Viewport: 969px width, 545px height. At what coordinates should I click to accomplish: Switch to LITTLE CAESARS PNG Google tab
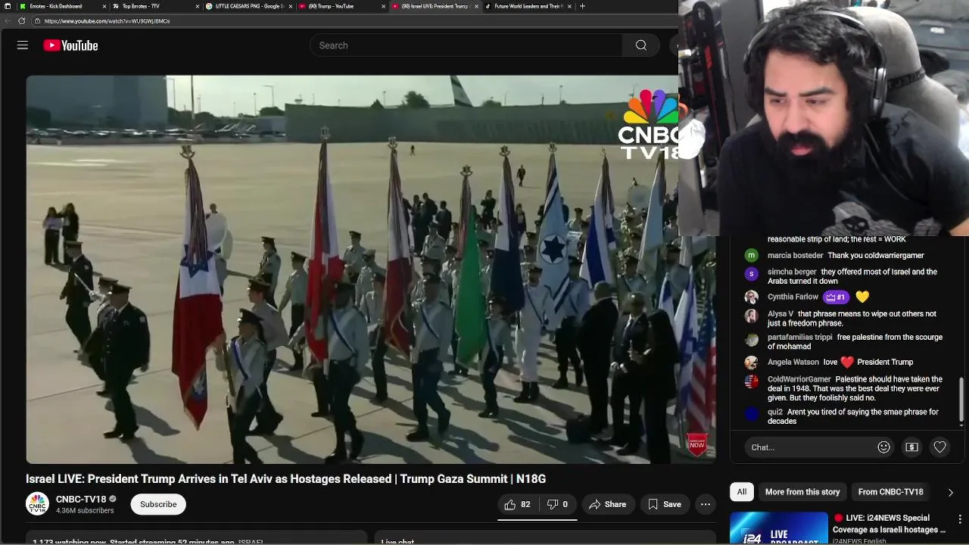[x=250, y=6]
